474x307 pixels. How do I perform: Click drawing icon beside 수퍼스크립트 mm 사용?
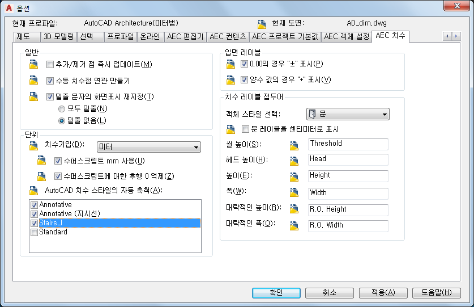click(x=41, y=160)
